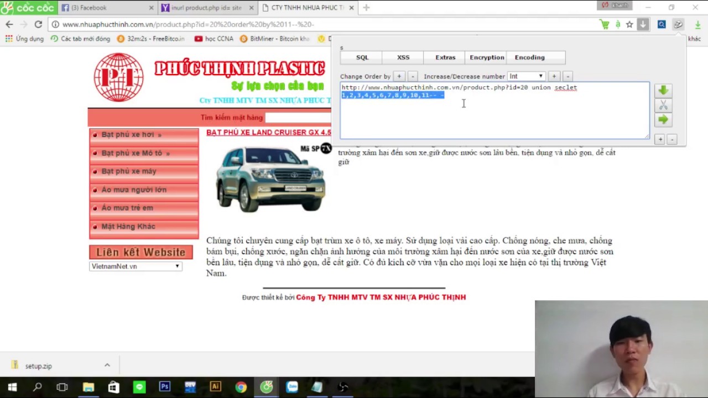The width and height of the screenshot is (708, 398).
Task: Open Windows Start menu
Action: [12, 387]
